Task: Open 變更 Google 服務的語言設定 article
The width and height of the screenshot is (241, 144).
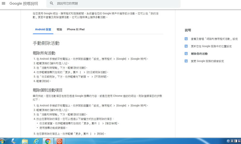Action: click(207, 61)
